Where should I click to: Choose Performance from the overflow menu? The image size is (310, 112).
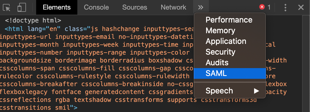tap(230, 20)
